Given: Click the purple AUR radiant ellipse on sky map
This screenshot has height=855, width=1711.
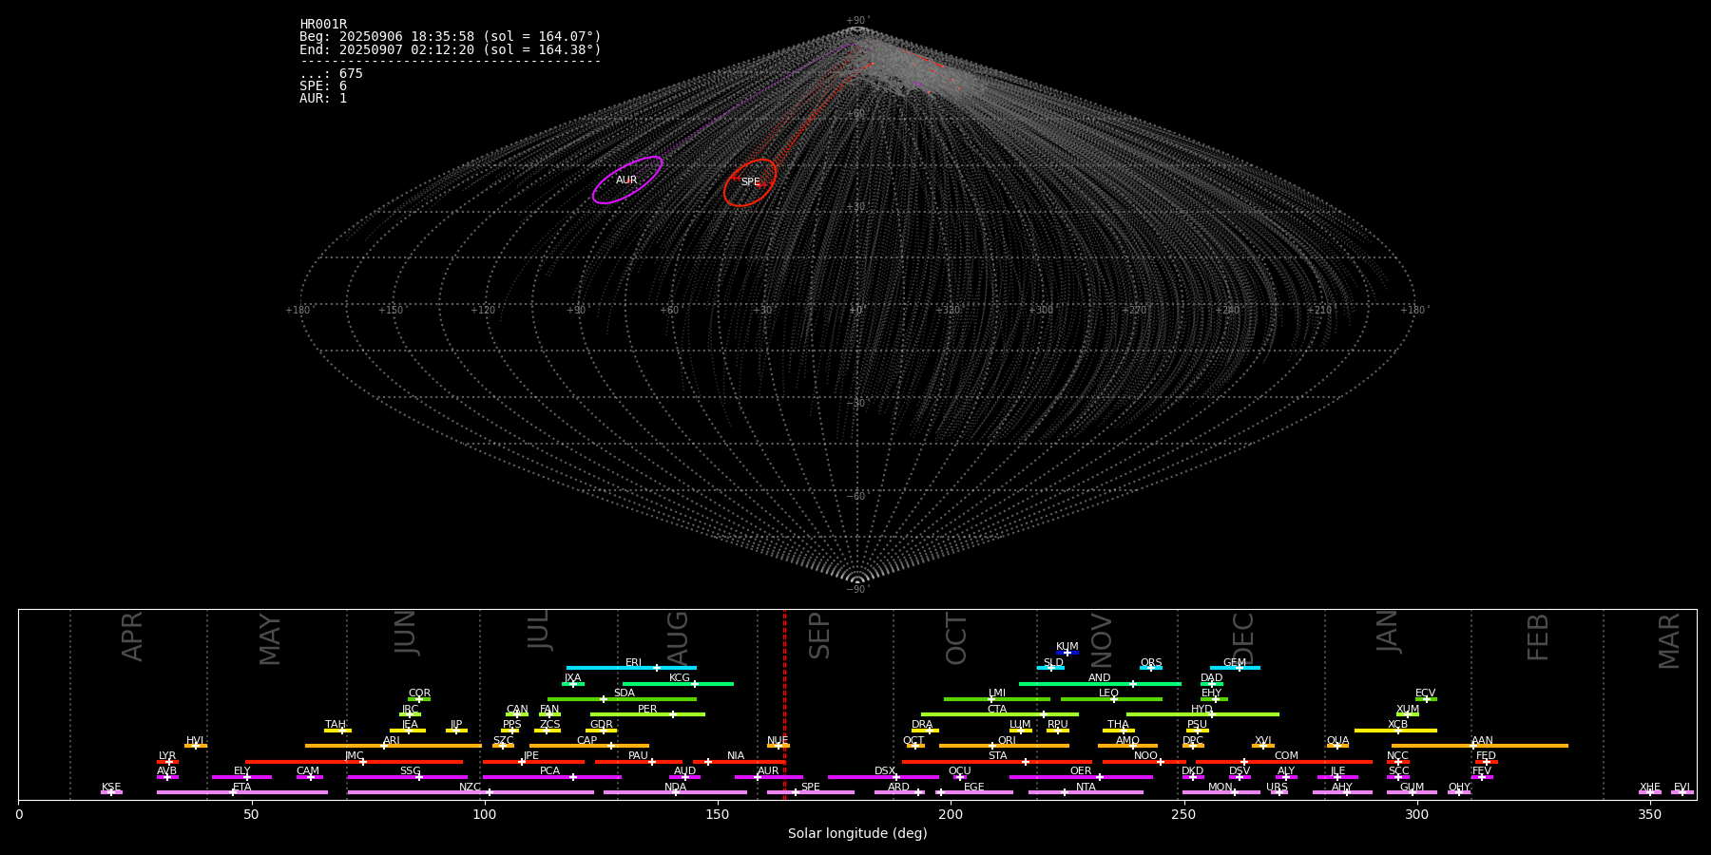Looking at the screenshot, I should coord(627,180).
